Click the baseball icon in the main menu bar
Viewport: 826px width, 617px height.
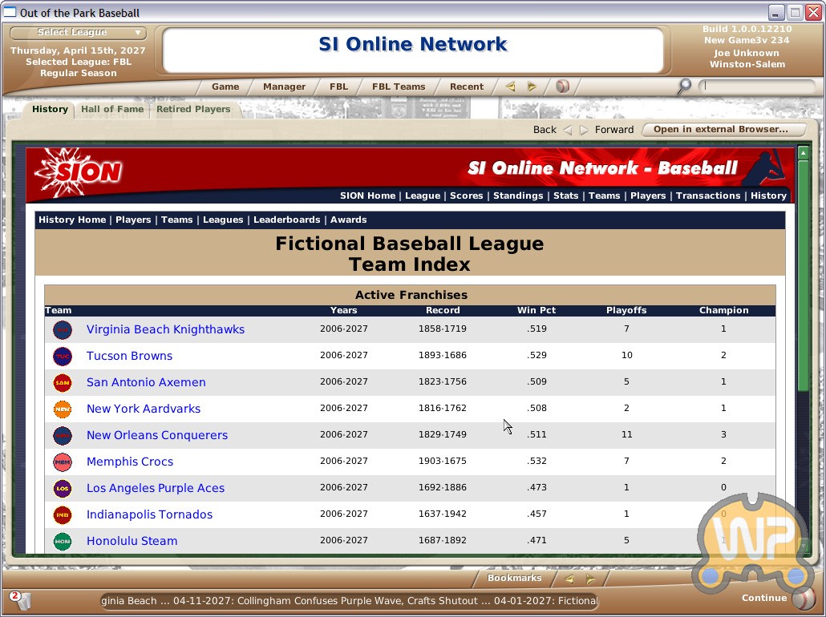point(562,87)
